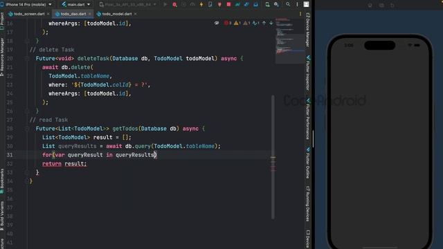Click the Debug bug icon in the toolbar
This screenshot has width=443, height=249.
pos(174,5)
